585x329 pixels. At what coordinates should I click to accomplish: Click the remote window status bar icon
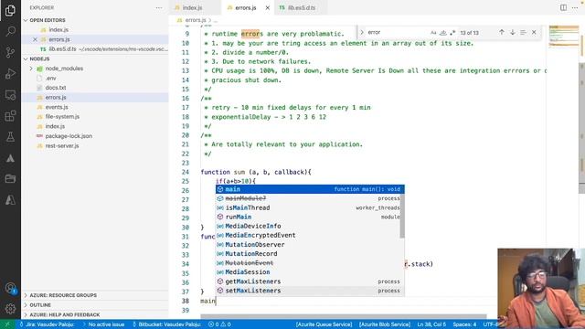tap(7, 324)
